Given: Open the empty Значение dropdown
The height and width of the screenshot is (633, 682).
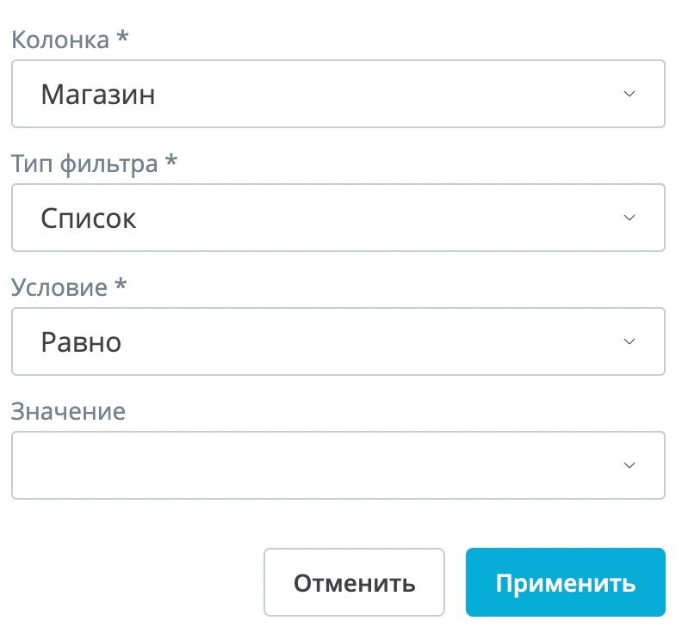Looking at the screenshot, I should point(338,465).
